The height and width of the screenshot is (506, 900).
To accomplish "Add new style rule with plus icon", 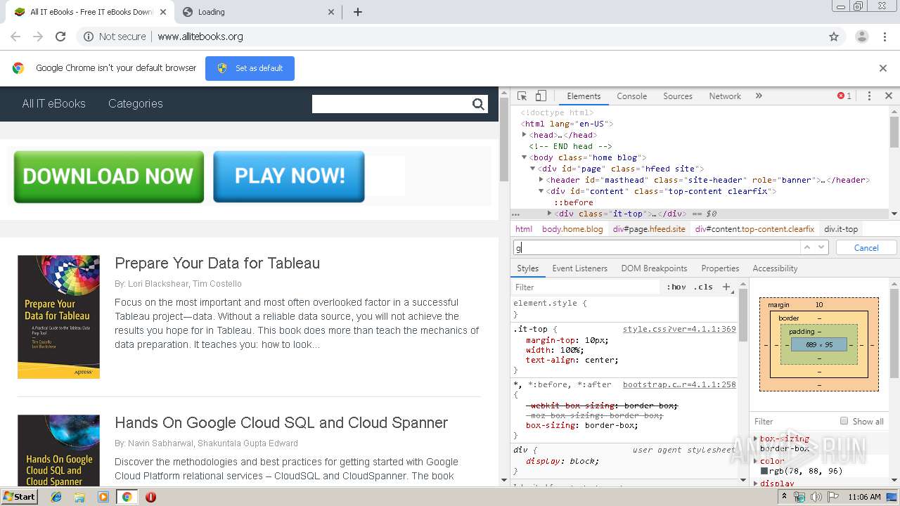I will [726, 287].
